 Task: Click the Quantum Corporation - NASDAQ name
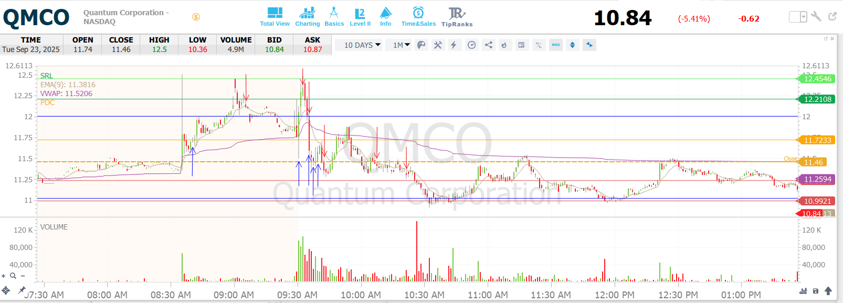(126, 17)
